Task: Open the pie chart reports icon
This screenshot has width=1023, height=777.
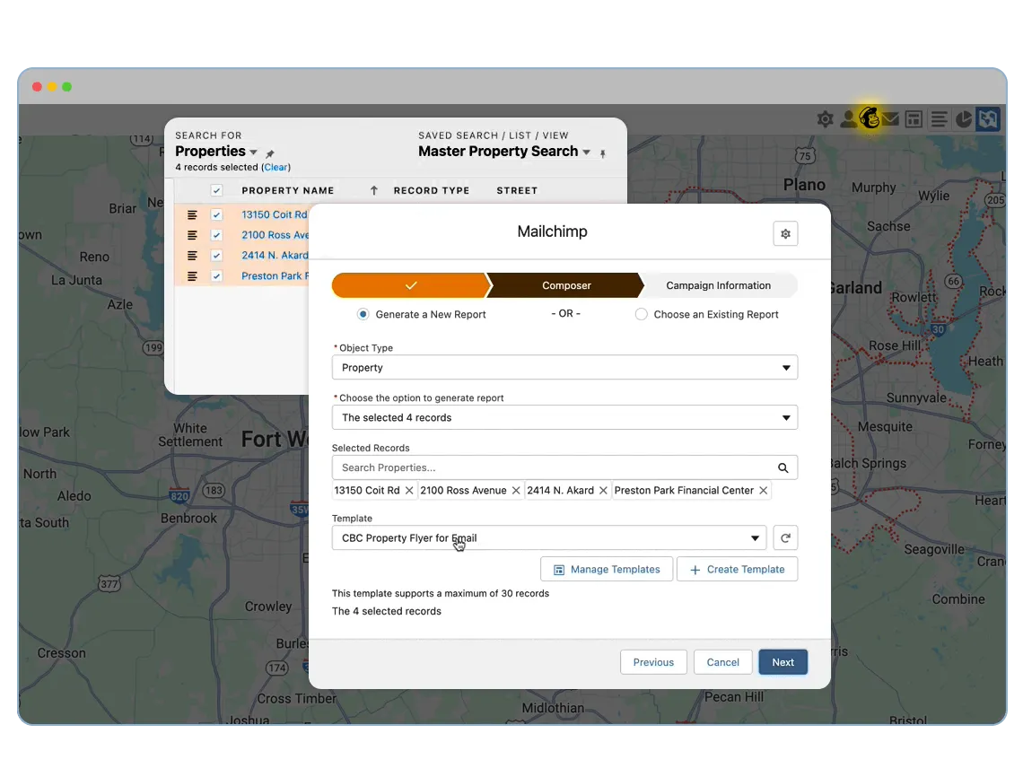Action: tap(964, 119)
